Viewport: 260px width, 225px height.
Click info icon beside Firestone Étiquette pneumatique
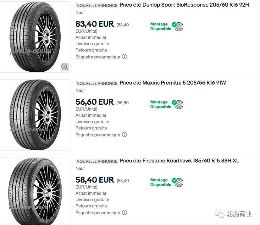124,213
